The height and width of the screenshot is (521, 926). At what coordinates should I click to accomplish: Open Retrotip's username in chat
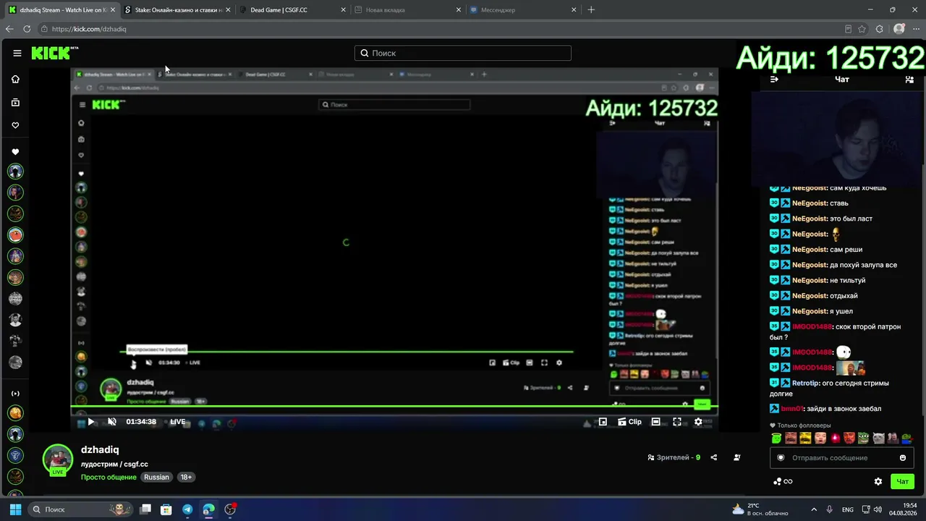coord(806,383)
